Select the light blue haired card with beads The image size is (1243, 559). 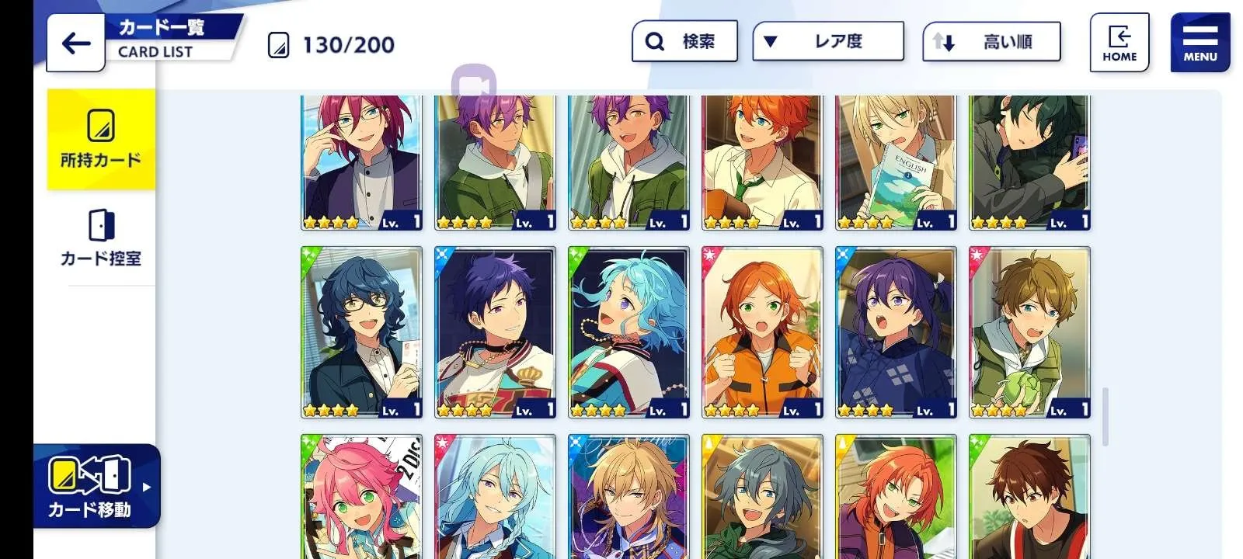[628, 332]
